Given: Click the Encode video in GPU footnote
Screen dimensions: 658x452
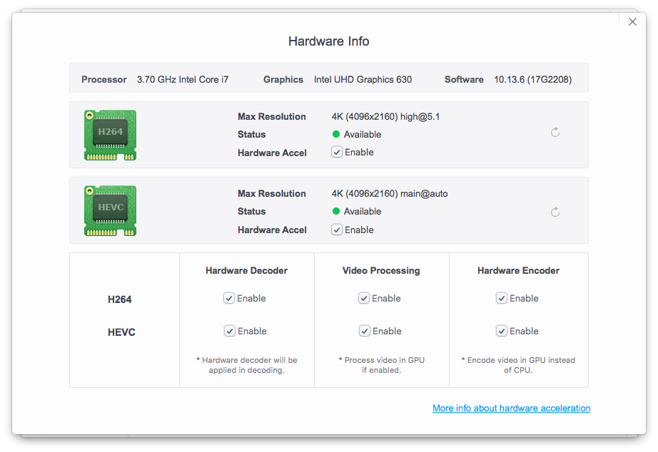Looking at the screenshot, I should click(x=518, y=365).
